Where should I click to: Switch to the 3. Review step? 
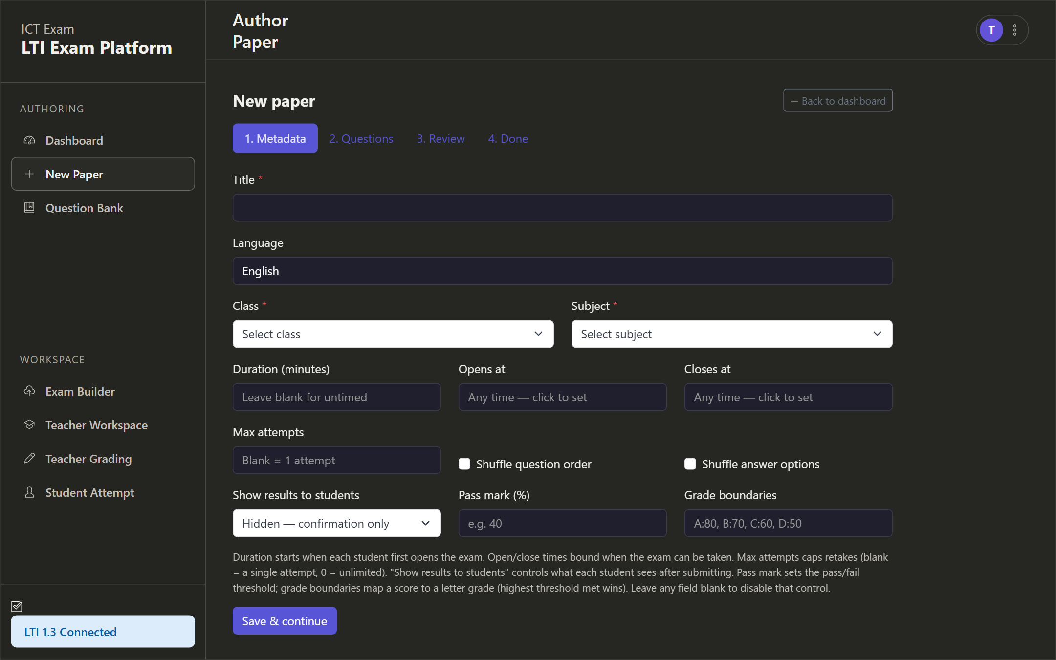440,138
